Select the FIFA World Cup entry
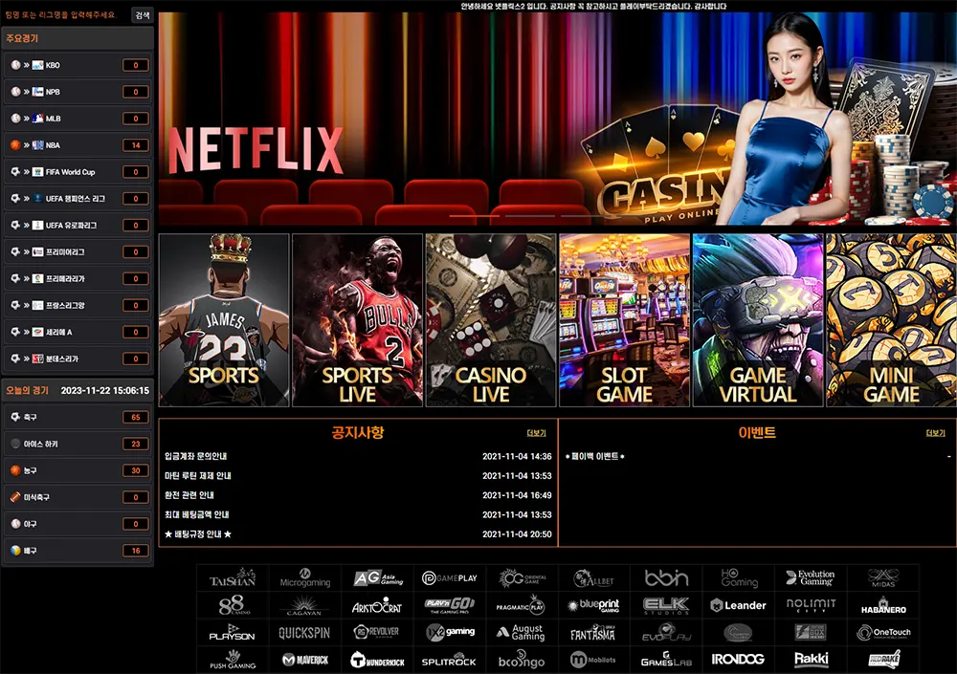The height and width of the screenshot is (674, 957). (x=78, y=172)
